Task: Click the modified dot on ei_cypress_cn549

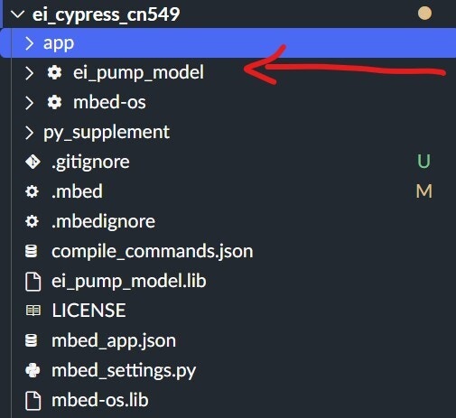Action: pyautogui.click(x=424, y=14)
